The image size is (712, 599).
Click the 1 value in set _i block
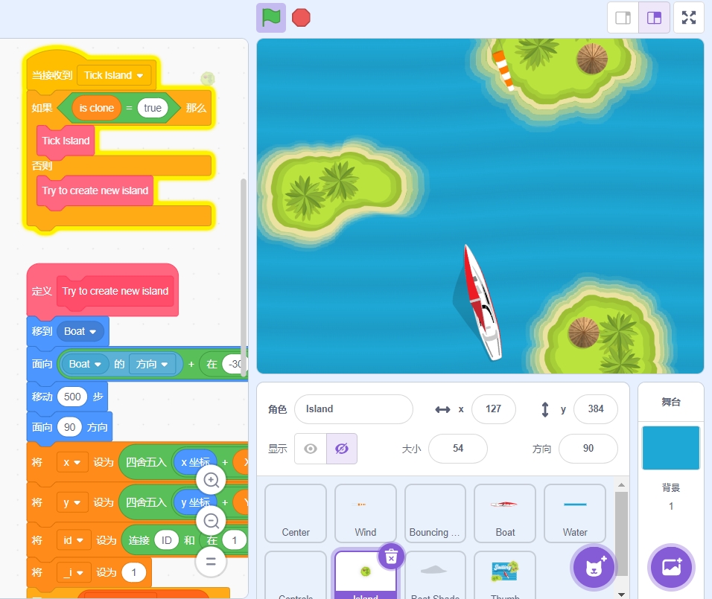133,573
